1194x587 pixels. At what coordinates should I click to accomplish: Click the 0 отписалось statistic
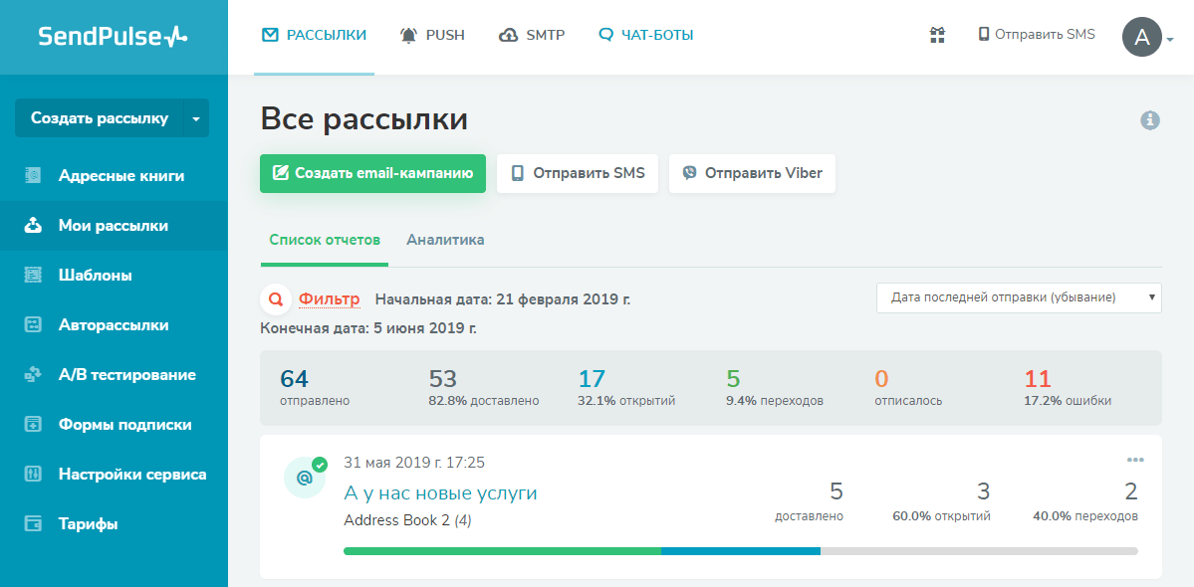(907, 388)
